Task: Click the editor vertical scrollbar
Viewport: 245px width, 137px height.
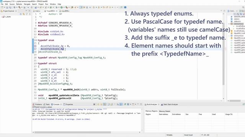Action: coord(224,54)
